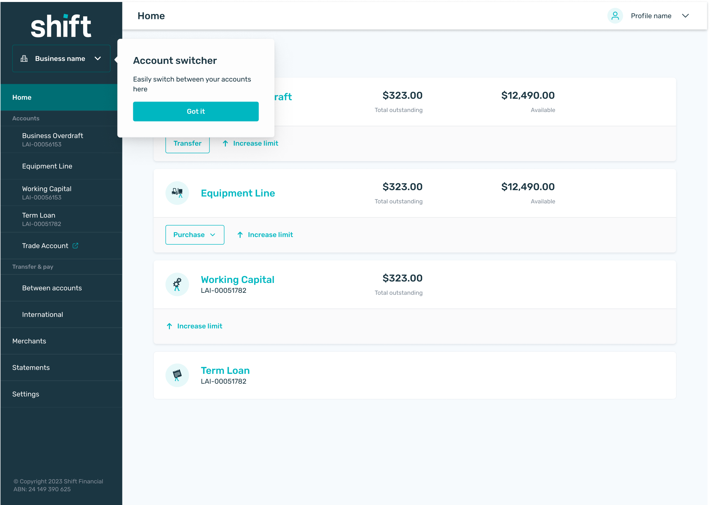Screen dimensions: 710x505
Task: Open the Purchase dropdown button
Action: [194, 235]
